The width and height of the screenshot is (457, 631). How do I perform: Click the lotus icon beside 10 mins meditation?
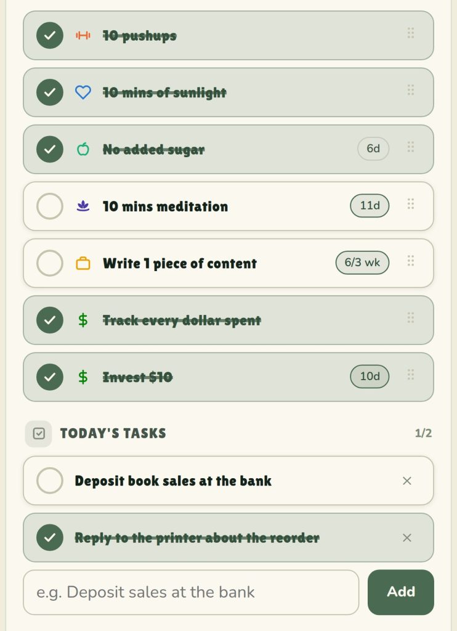click(x=83, y=206)
